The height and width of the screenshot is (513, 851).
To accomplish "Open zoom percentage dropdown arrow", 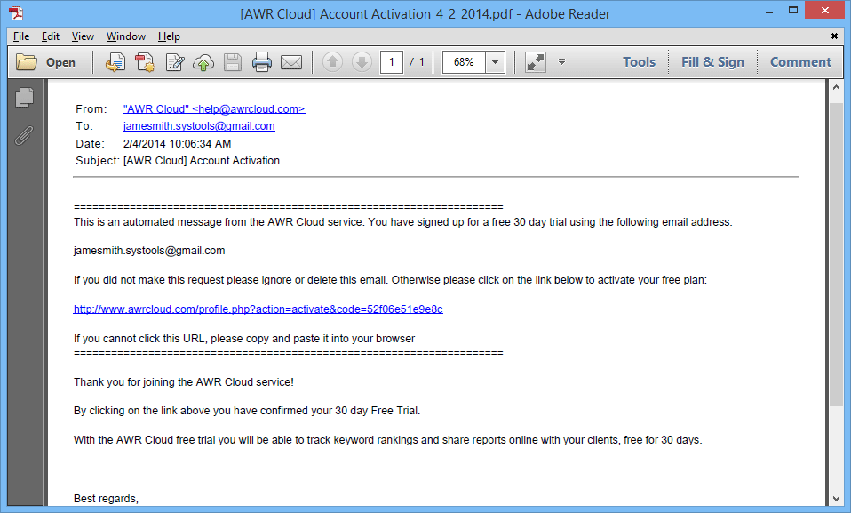I will pos(495,62).
